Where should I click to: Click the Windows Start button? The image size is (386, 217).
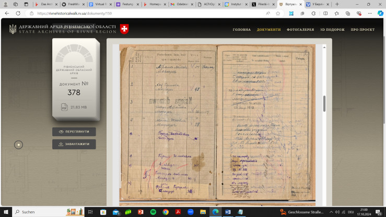point(6,212)
